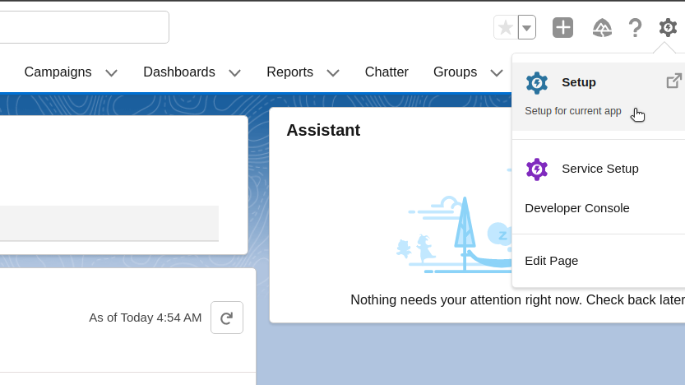The width and height of the screenshot is (685, 385).
Task: Click the favorites star icon
Action: [506, 28]
